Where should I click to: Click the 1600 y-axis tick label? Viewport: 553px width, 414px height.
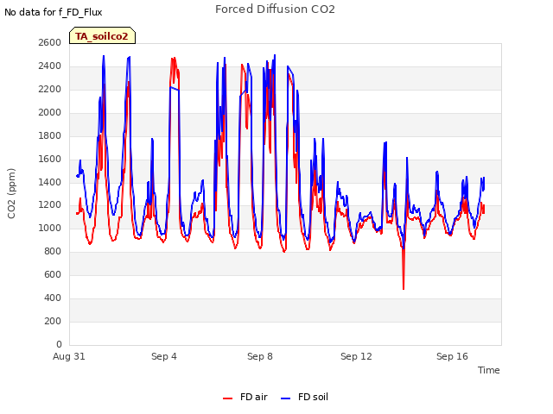50,159
